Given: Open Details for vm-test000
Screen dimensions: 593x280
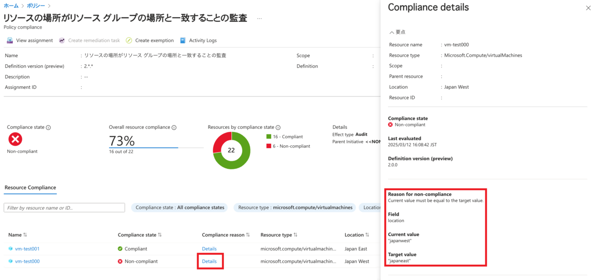Looking at the screenshot, I should (209, 261).
